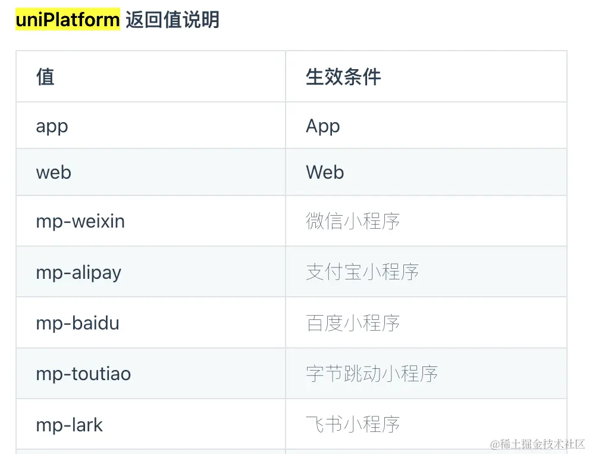Select the mp-lark value cell

151,424
